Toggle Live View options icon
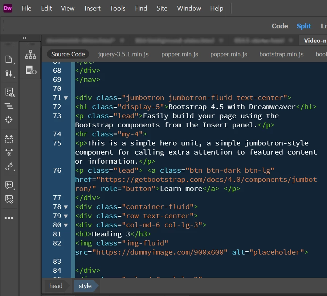Screen dimensions: 327x296 pyautogui.click(x=9, y=92)
